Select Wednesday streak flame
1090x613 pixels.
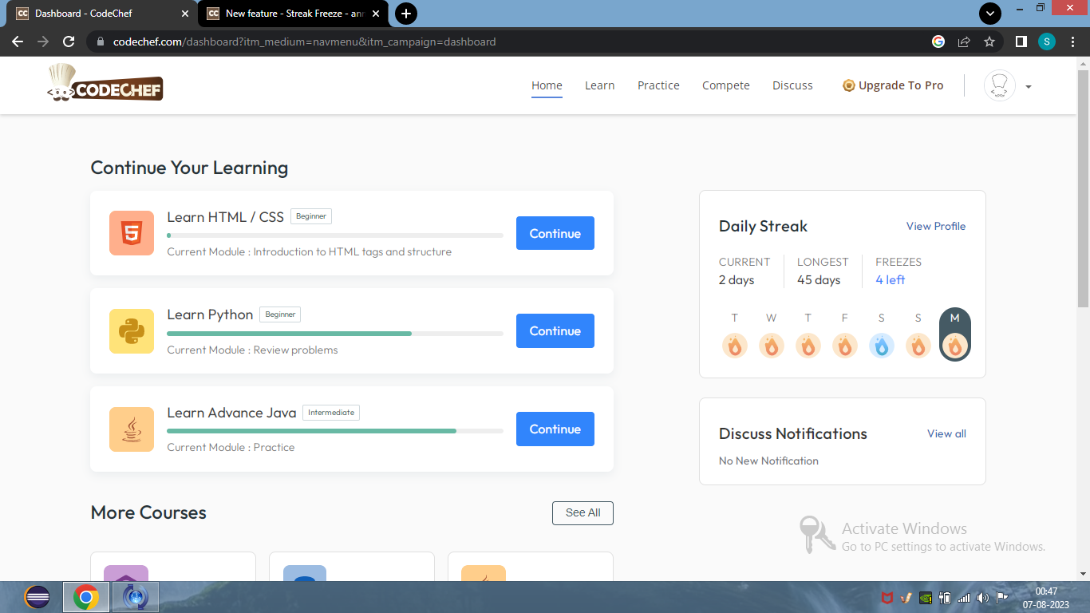point(772,346)
